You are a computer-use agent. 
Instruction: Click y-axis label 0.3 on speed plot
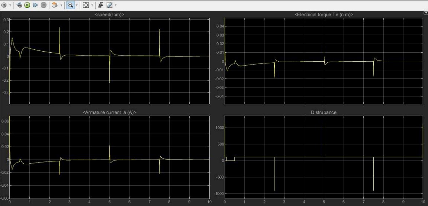[6, 20]
